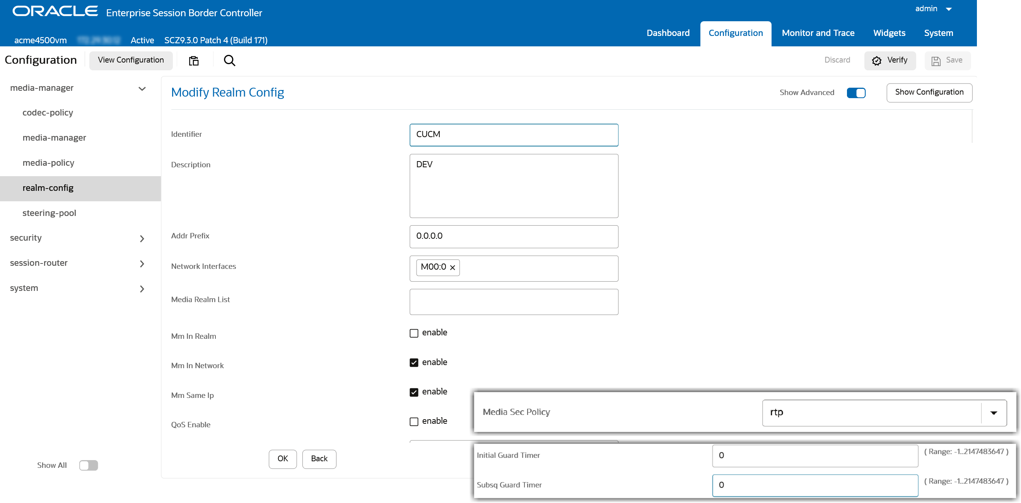Uncheck the Mm In Network checkbox
This screenshot has width=1021, height=503.
pyautogui.click(x=414, y=362)
